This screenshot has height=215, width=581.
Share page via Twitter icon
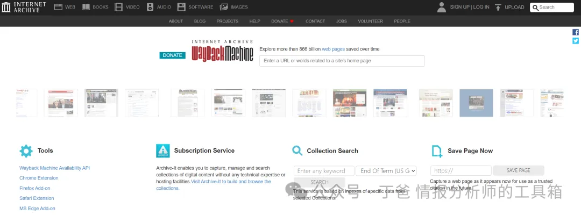click(x=576, y=41)
